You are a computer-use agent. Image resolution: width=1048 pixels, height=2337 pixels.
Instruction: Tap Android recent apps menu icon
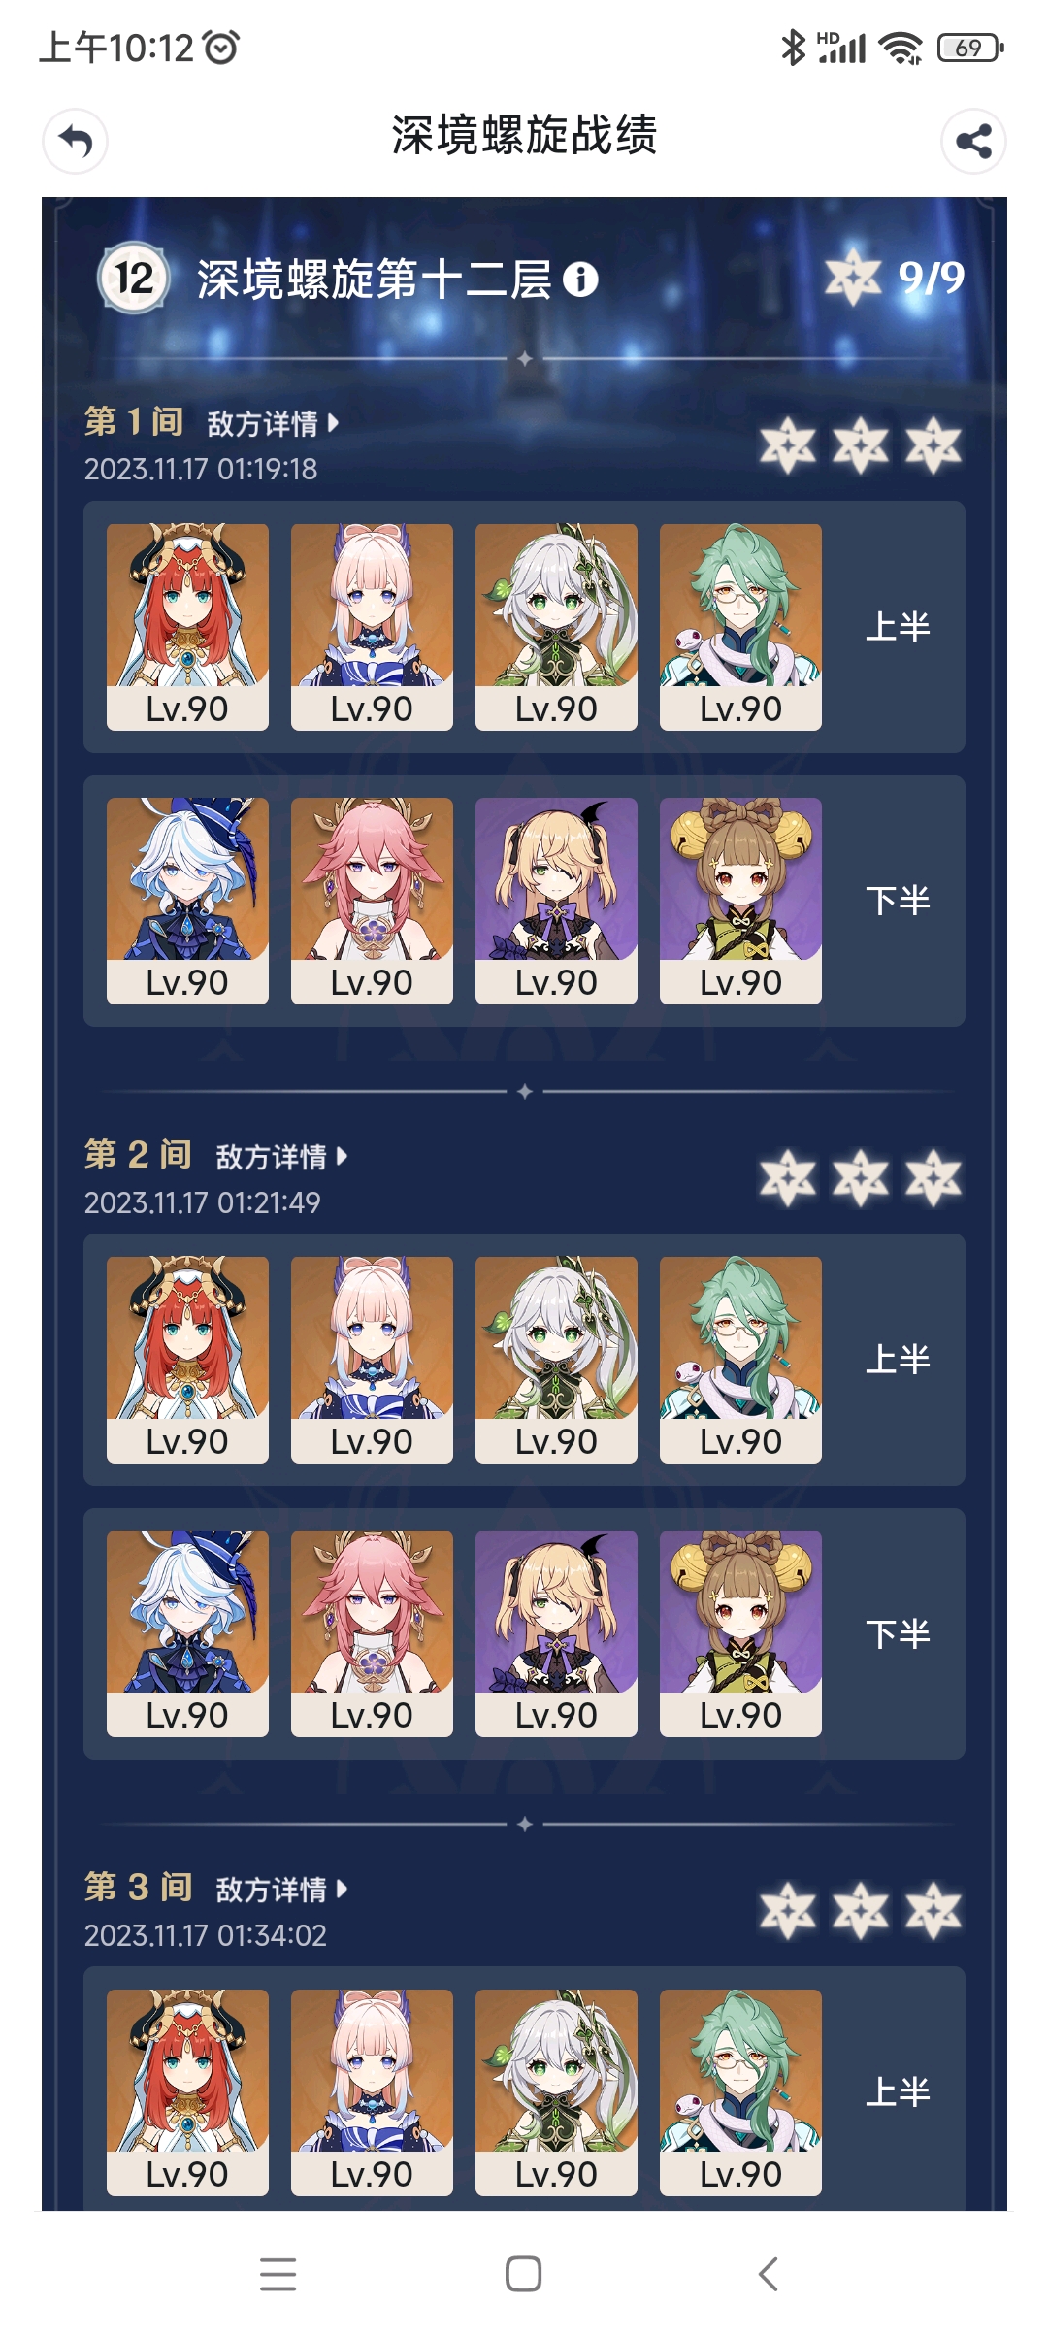tap(278, 2274)
